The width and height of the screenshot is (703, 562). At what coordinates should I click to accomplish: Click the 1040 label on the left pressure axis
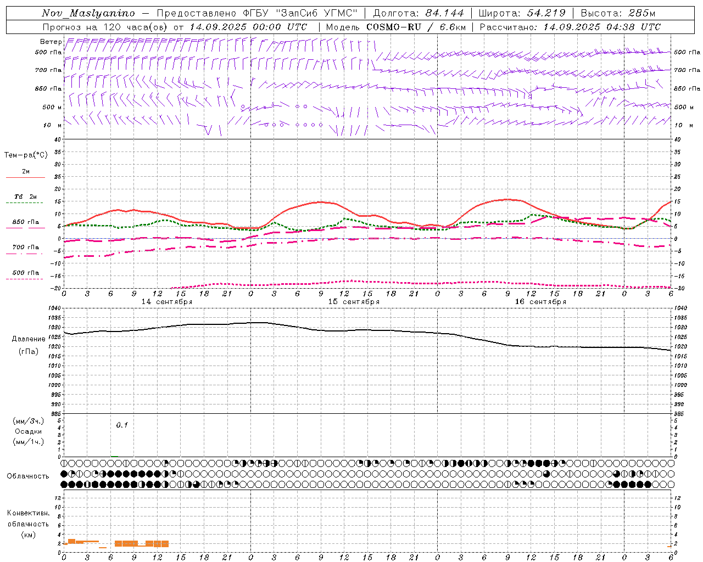tap(55, 308)
